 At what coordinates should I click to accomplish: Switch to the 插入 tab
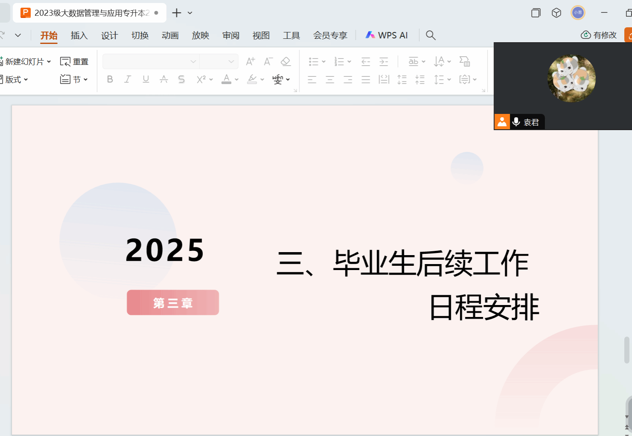(x=79, y=35)
